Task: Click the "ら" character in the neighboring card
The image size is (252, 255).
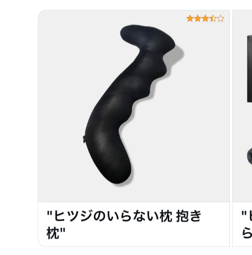Action: 247,233
